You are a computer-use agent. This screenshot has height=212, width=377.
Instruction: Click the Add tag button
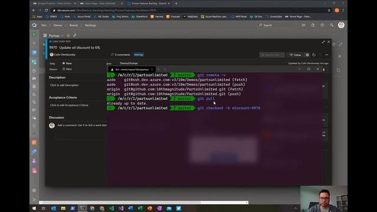point(138,55)
